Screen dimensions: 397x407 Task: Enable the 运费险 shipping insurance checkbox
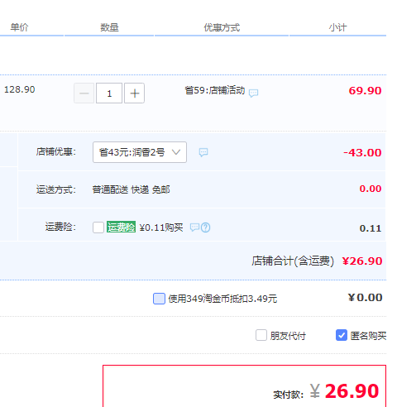(x=98, y=227)
